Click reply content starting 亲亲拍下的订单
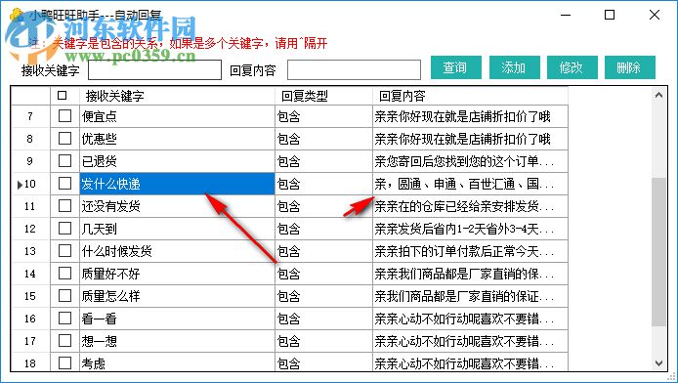Screen dimensions: 678x383 pos(471,251)
